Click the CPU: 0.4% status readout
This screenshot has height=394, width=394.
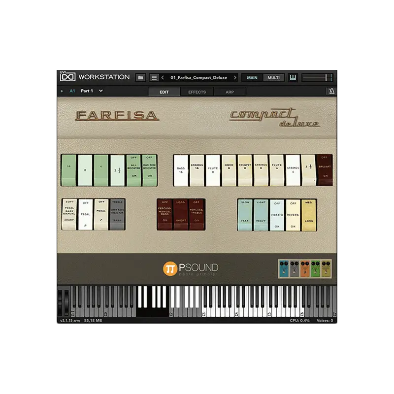[x=299, y=321]
